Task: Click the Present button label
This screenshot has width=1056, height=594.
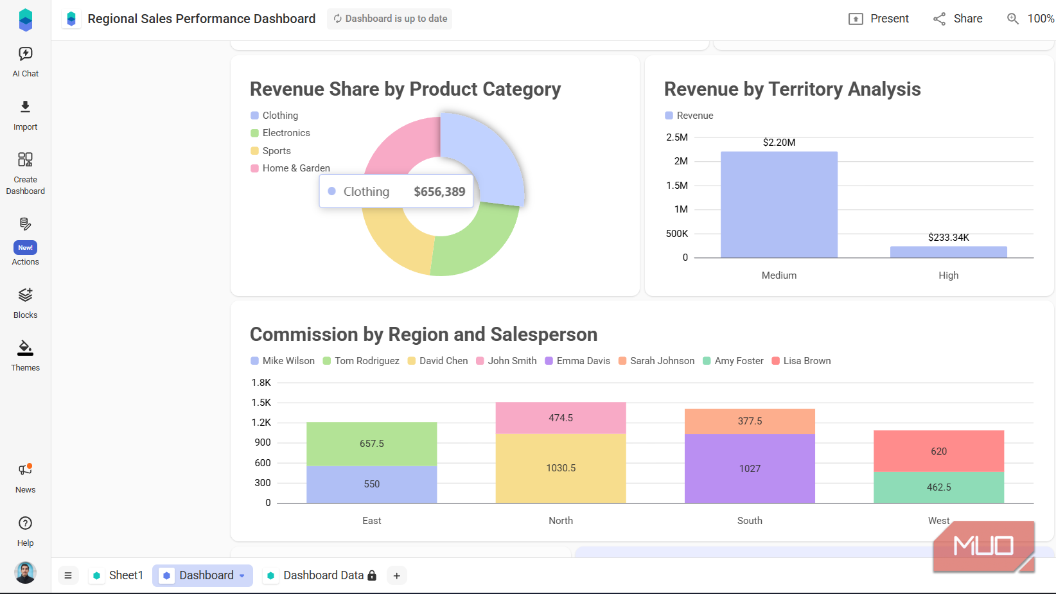Action: 890,19
